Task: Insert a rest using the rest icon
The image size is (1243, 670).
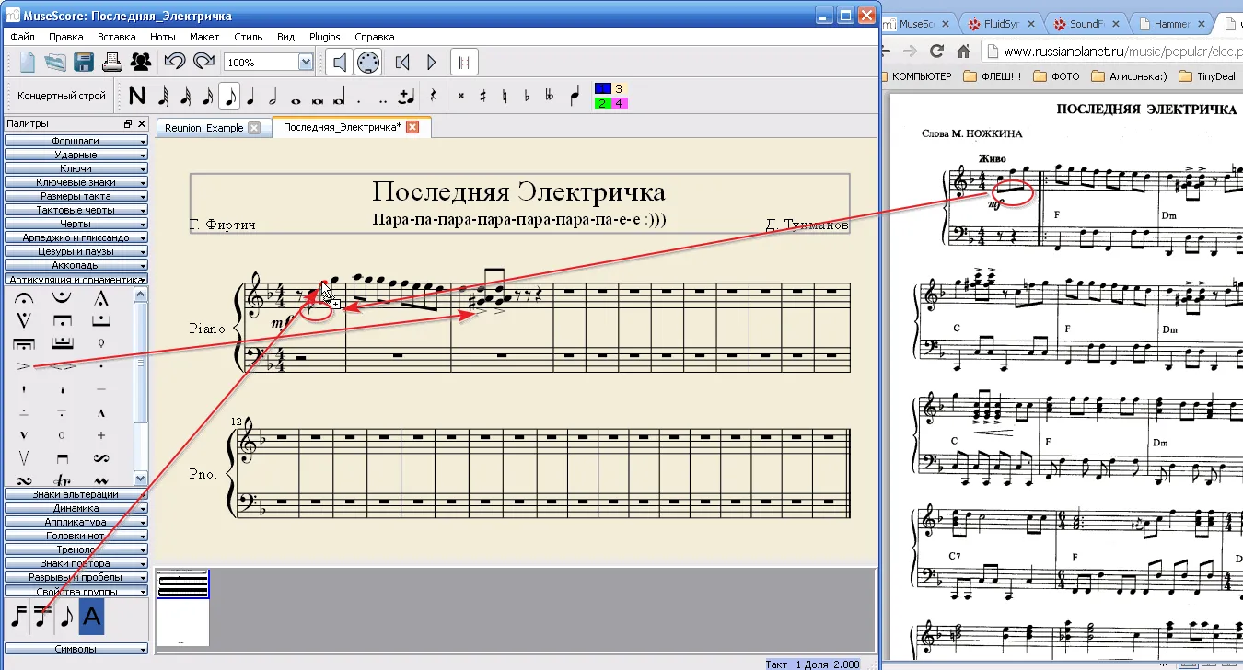Action: point(433,96)
